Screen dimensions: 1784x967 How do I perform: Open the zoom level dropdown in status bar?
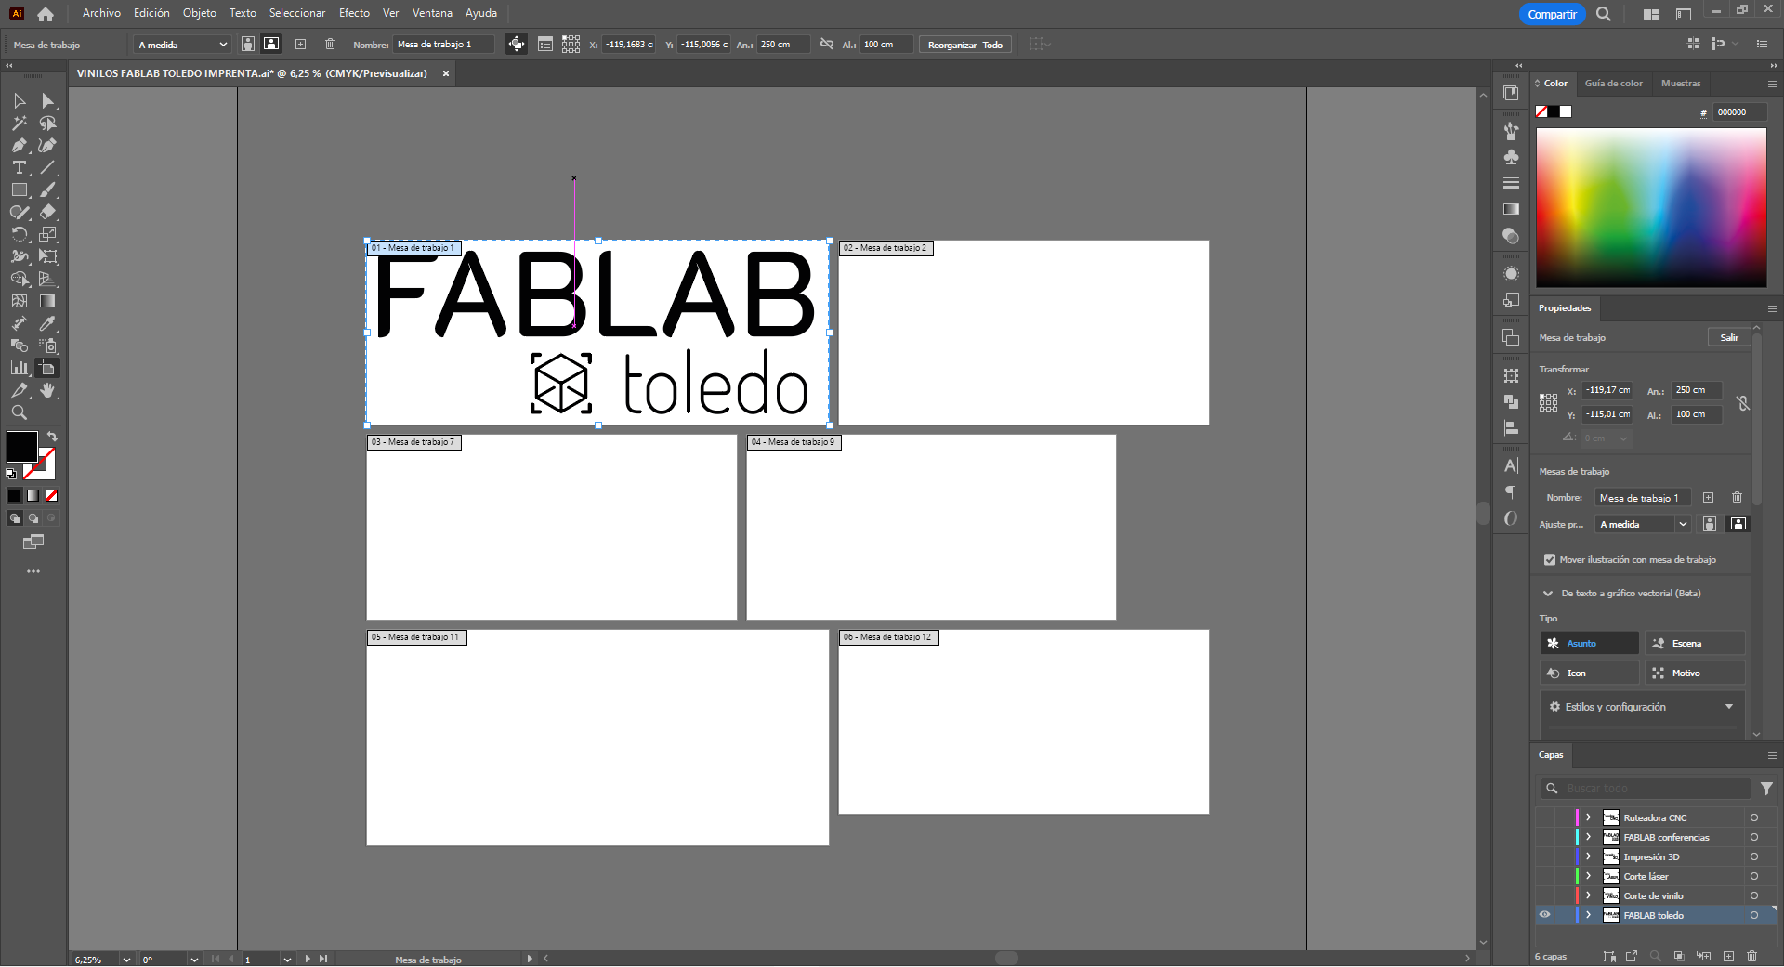[126, 960]
